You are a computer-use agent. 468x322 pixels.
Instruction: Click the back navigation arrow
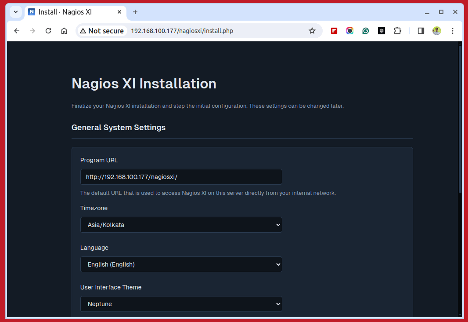[x=17, y=31]
